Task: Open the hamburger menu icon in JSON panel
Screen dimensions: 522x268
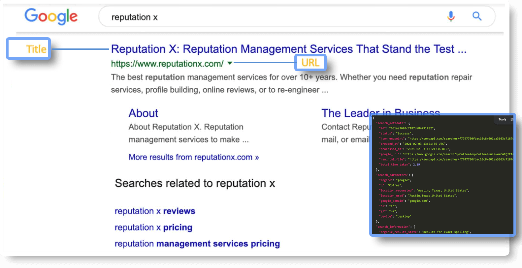Action: point(512,119)
